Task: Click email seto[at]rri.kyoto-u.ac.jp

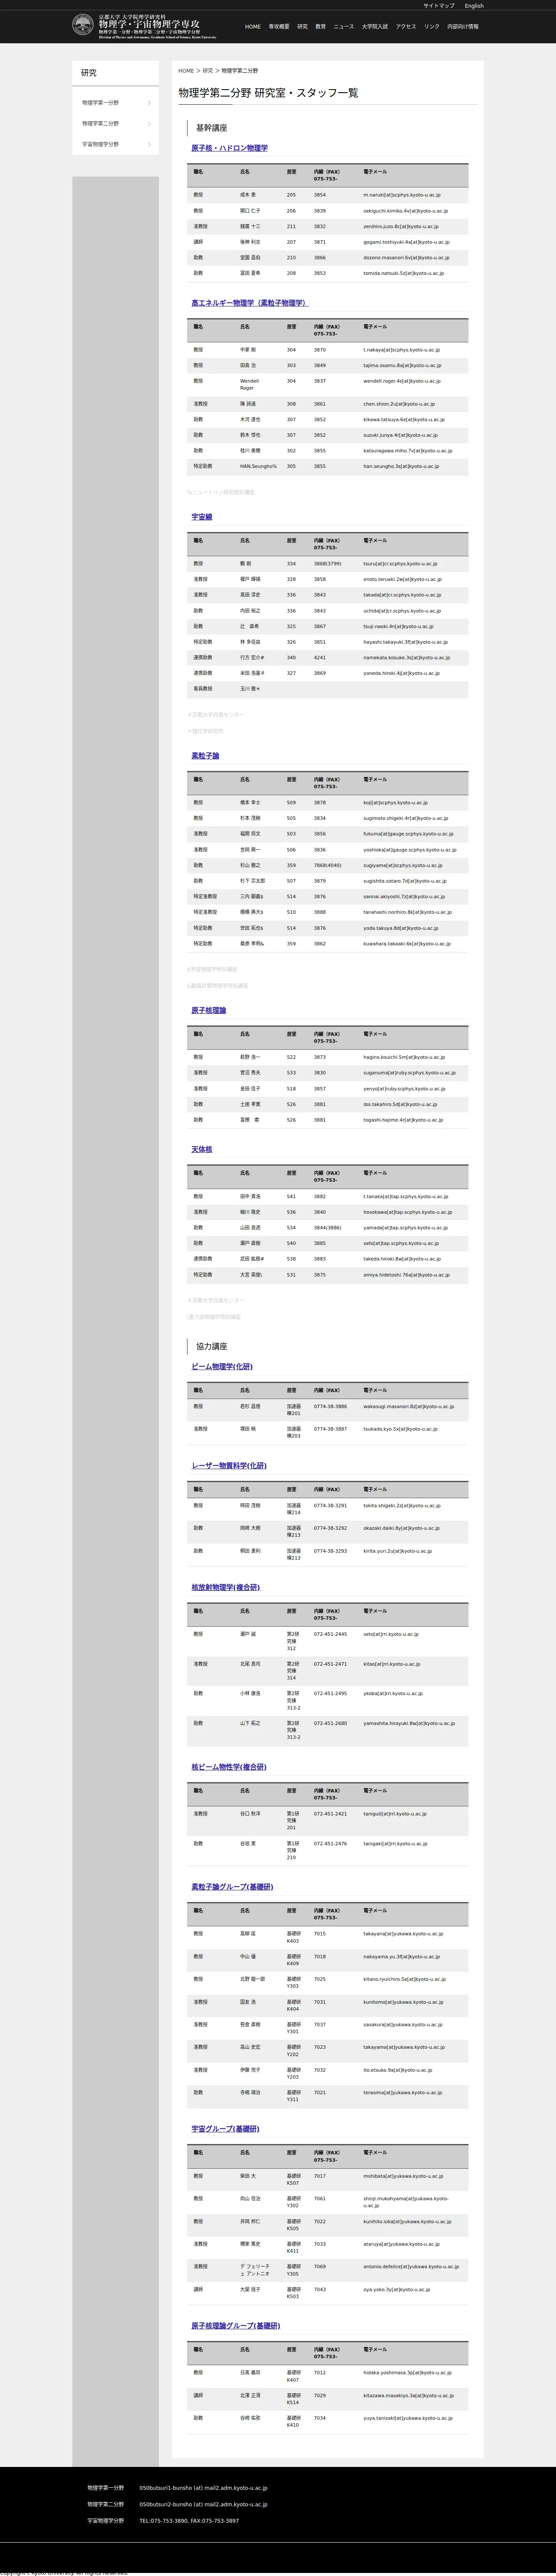Action: pyautogui.click(x=390, y=1634)
